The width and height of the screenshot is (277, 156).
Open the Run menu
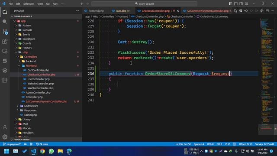(x=55, y=4)
